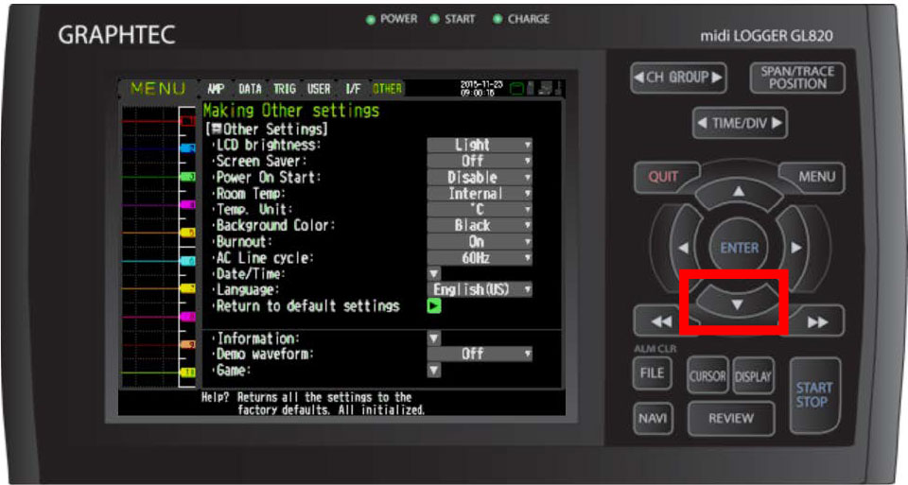Screen dimensions: 908x485
Task: Open the Demo waveform dropdown
Action: pyautogui.click(x=480, y=354)
